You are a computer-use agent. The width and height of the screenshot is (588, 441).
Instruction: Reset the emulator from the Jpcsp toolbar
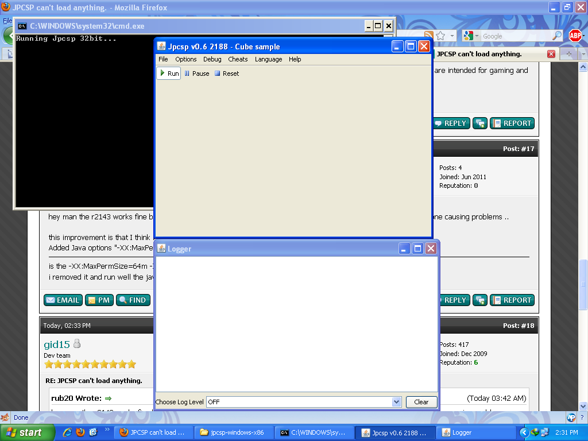point(227,73)
